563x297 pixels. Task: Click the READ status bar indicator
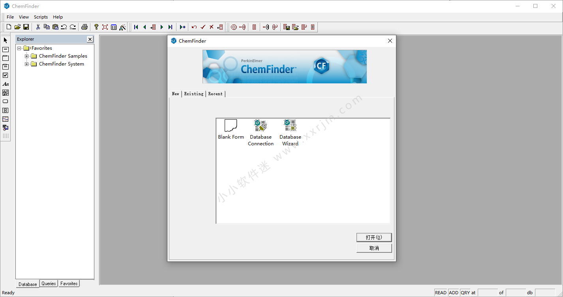pyautogui.click(x=441, y=293)
